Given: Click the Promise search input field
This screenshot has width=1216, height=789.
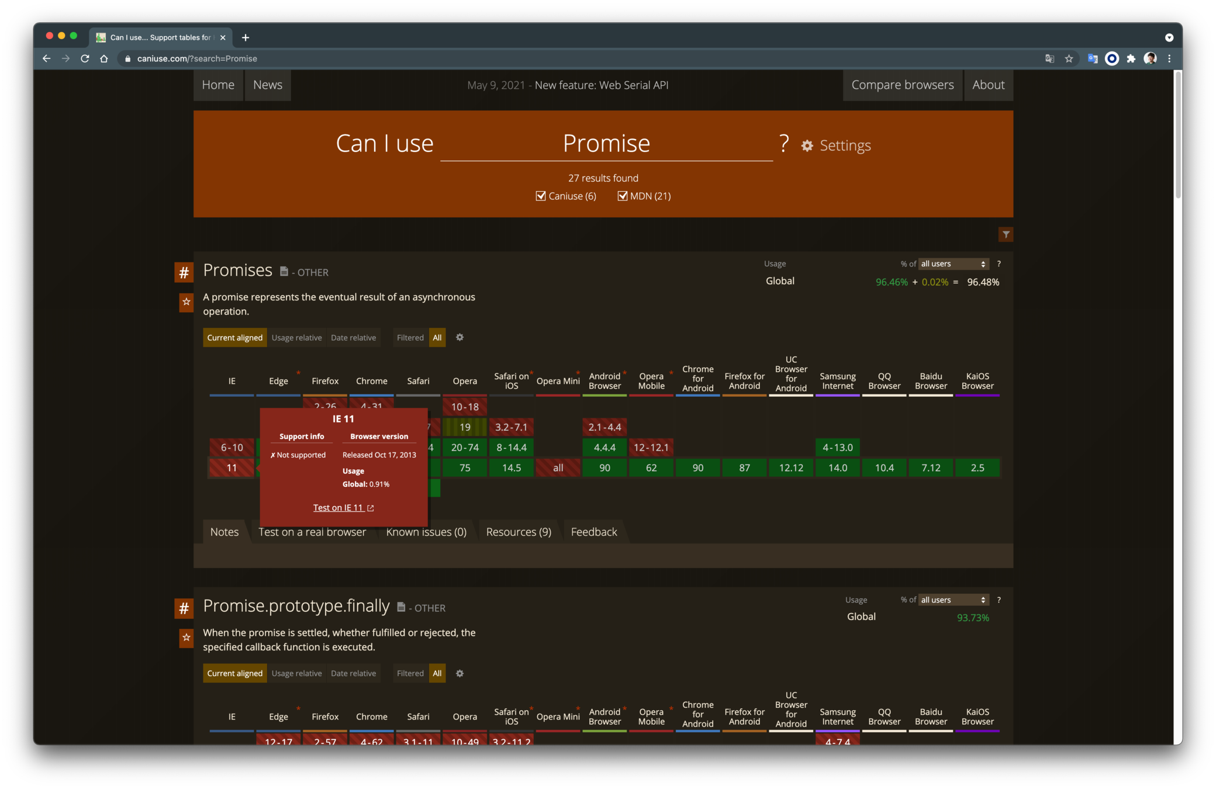Looking at the screenshot, I should point(606,144).
